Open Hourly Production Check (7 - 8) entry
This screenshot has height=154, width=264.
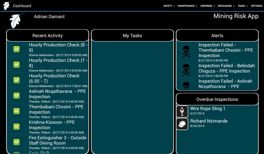click(x=47, y=65)
